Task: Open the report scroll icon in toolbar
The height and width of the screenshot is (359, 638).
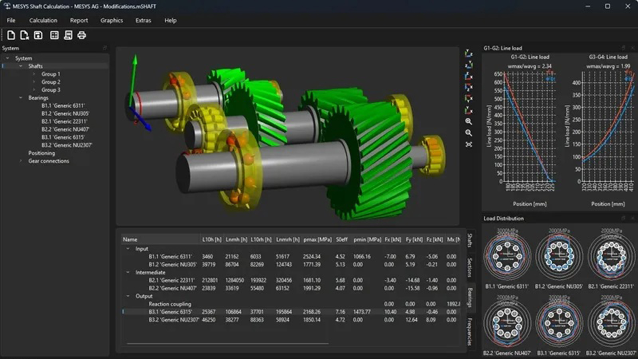Action: (68, 36)
